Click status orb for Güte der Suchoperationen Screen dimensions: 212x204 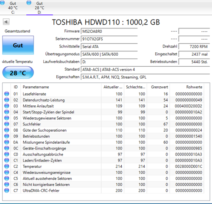[7, 130]
